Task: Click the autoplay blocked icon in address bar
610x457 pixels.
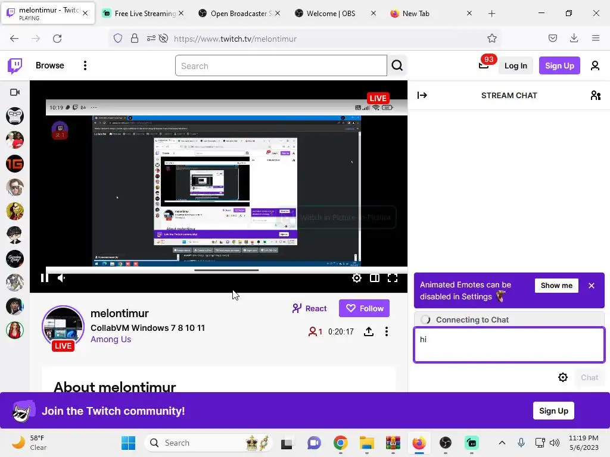Action: [164, 38]
